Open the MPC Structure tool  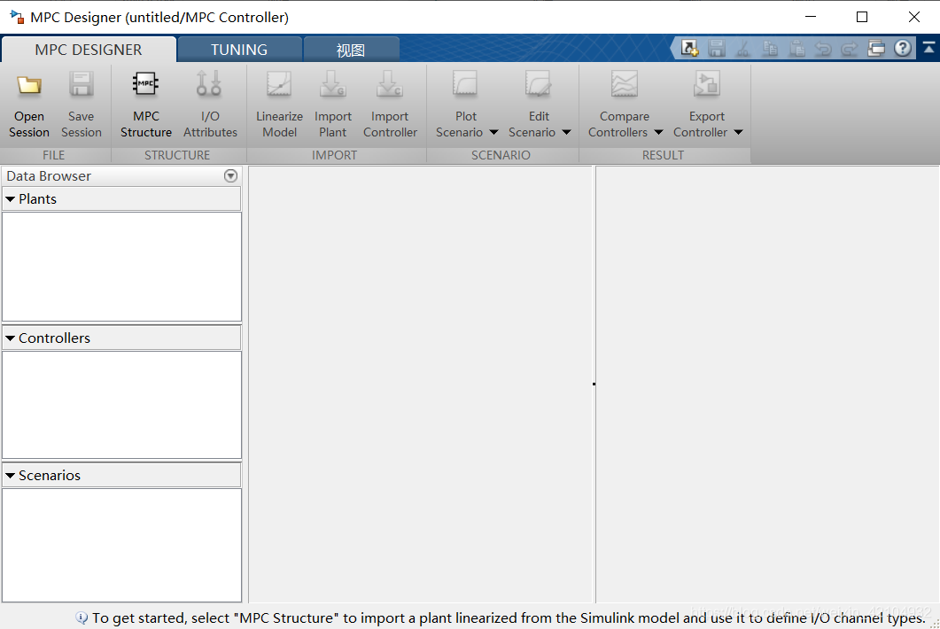[x=145, y=105]
